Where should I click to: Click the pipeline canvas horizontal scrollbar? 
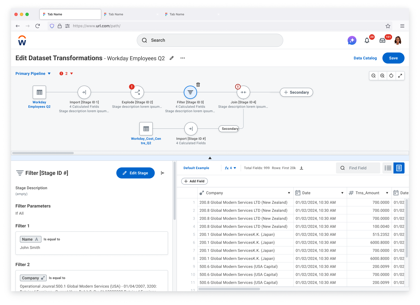[x=43, y=153]
